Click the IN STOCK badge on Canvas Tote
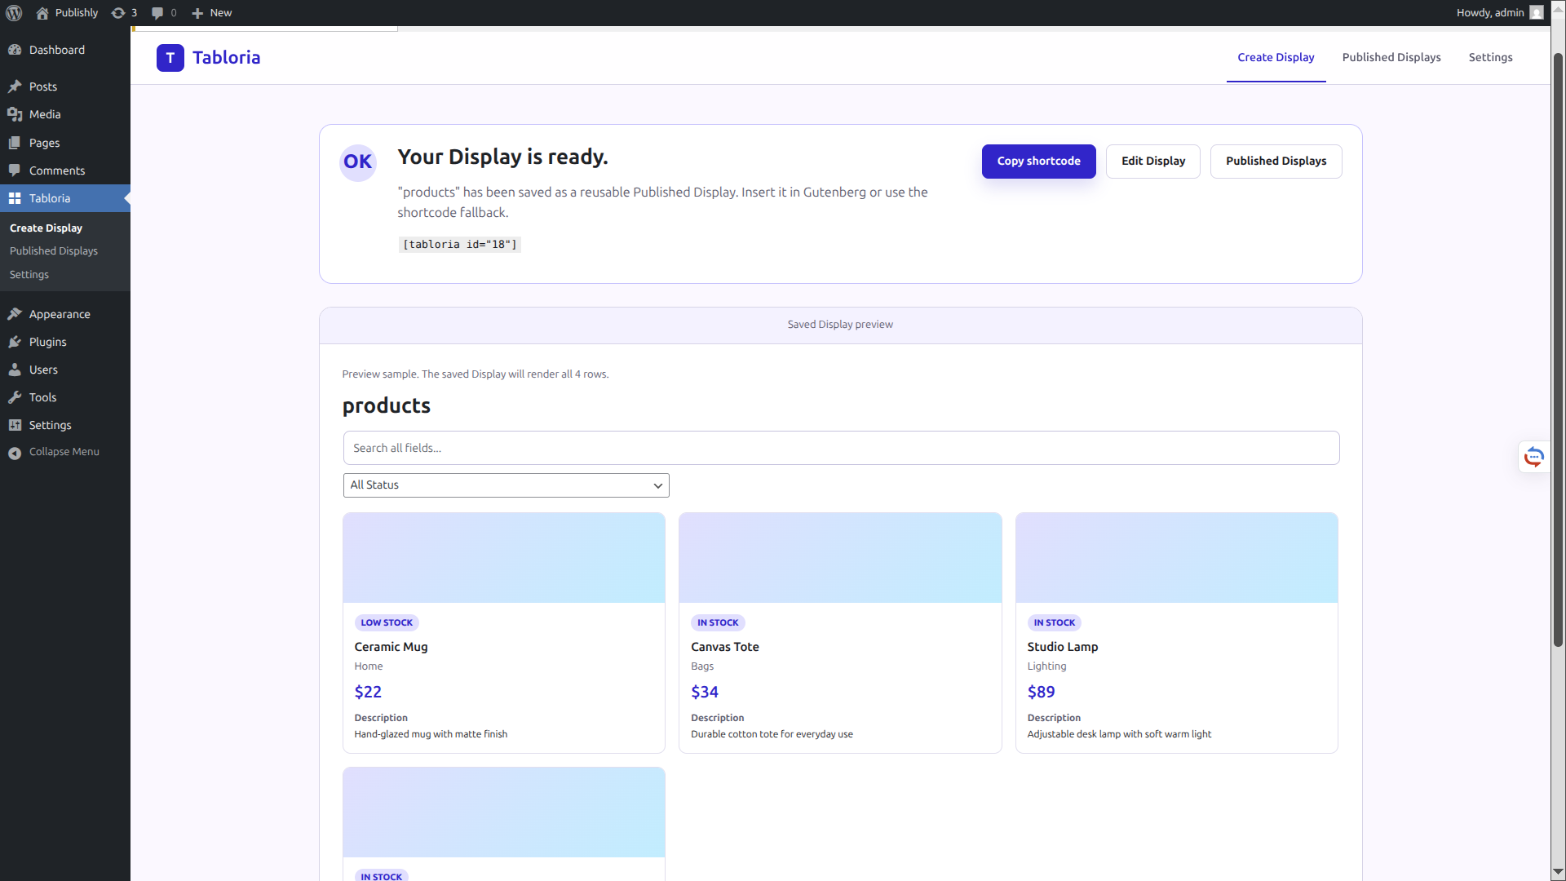 (x=718, y=622)
